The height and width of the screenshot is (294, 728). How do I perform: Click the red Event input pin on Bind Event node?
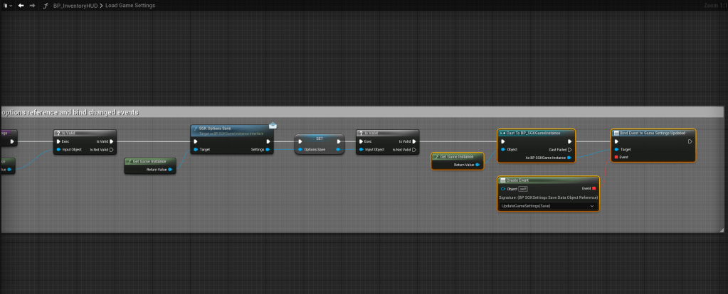click(x=616, y=157)
